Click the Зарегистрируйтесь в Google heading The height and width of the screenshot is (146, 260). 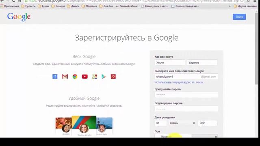pos(126,38)
